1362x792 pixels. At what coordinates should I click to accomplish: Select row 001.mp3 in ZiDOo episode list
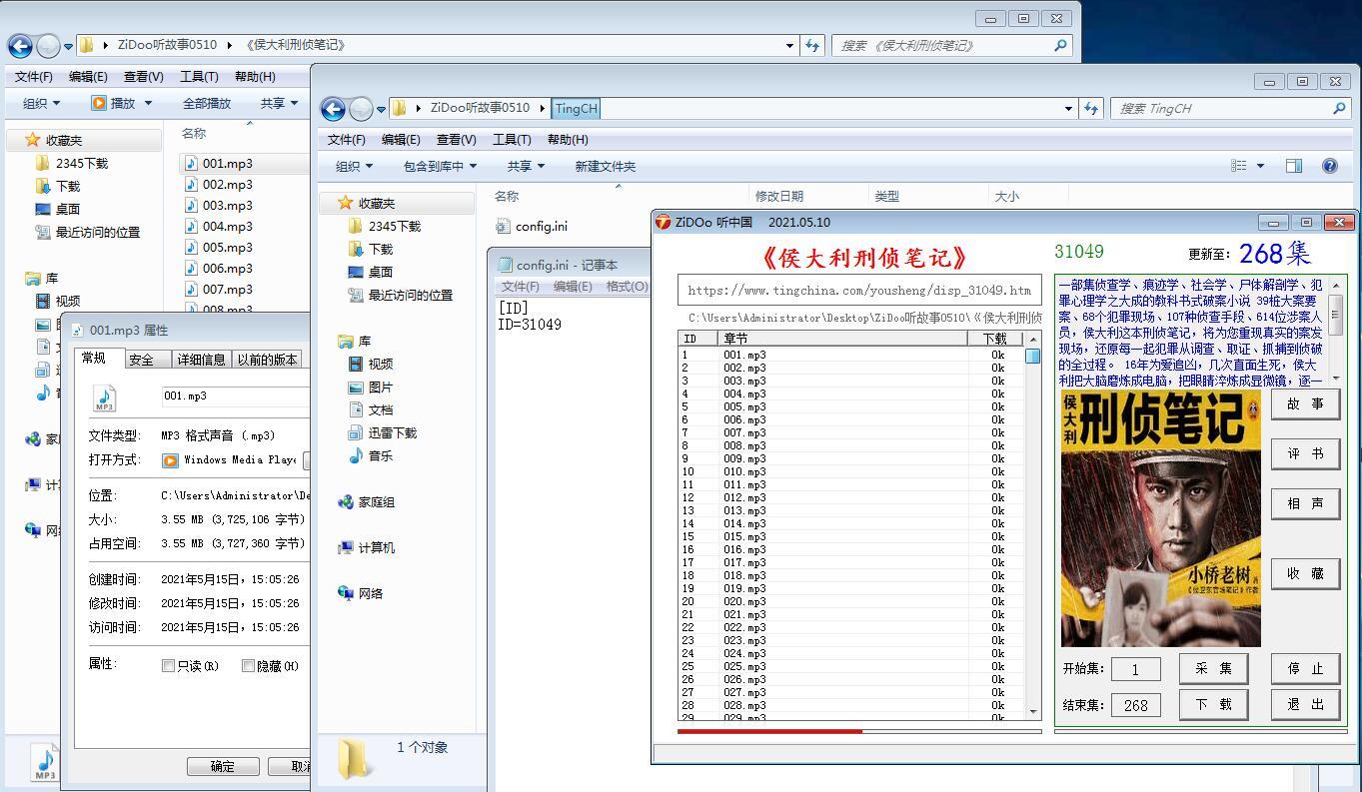tap(852, 355)
